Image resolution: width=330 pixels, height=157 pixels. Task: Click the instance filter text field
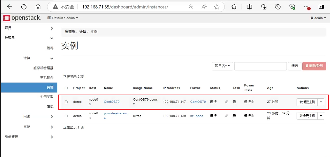(260, 66)
